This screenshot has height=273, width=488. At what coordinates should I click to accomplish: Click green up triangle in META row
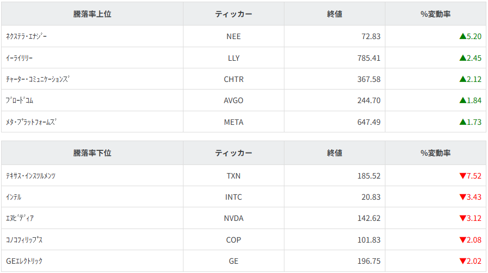(x=462, y=122)
